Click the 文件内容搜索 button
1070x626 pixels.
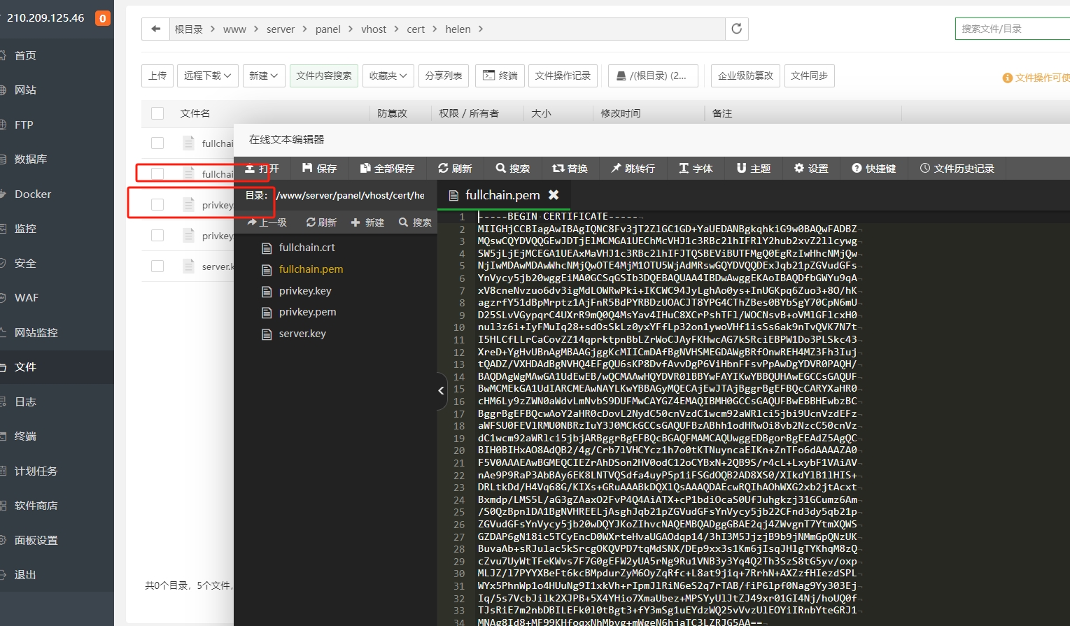click(323, 76)
